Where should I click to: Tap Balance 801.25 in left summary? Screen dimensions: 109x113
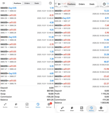coord(27,100)
